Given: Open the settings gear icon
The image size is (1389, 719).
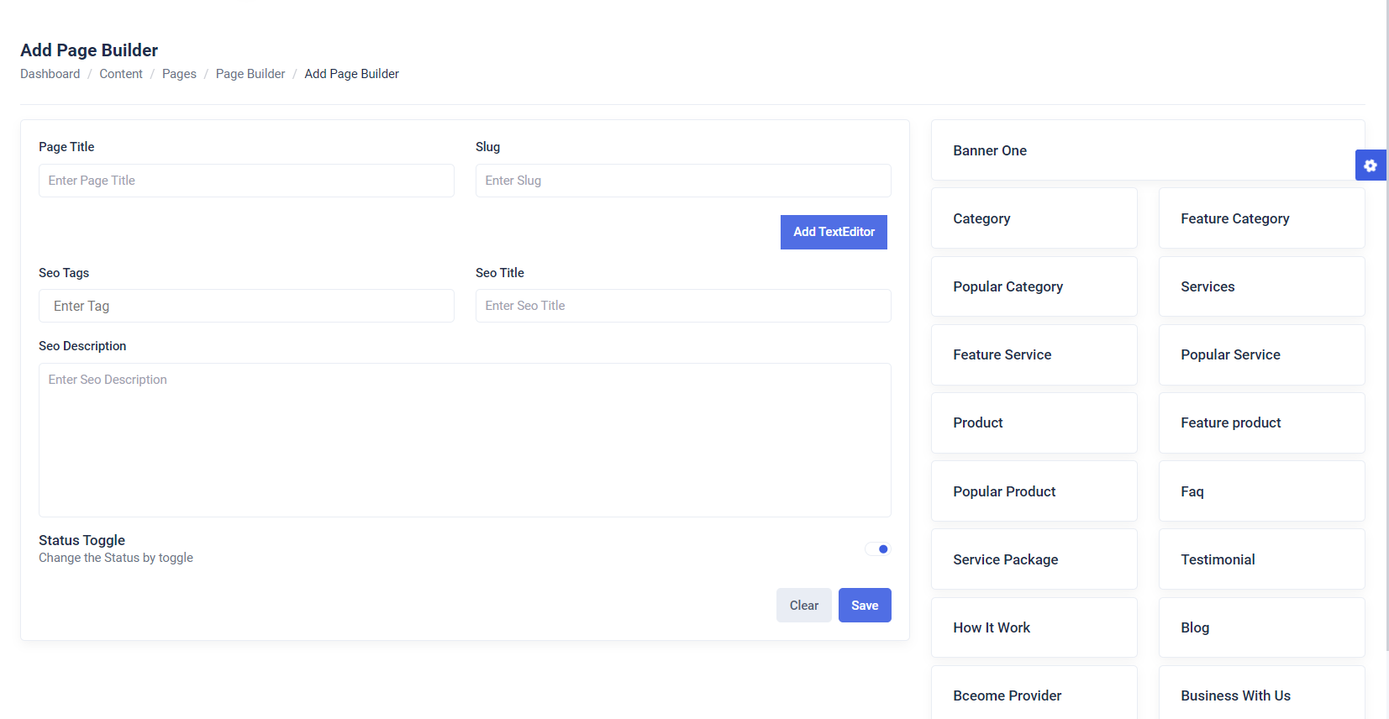Looking at the screenshot, I should point(1370,165).
